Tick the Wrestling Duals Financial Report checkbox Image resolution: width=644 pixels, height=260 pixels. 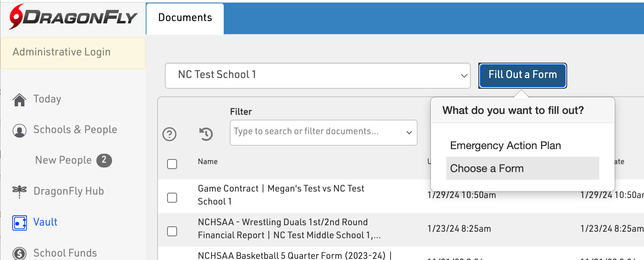(172, 231)
